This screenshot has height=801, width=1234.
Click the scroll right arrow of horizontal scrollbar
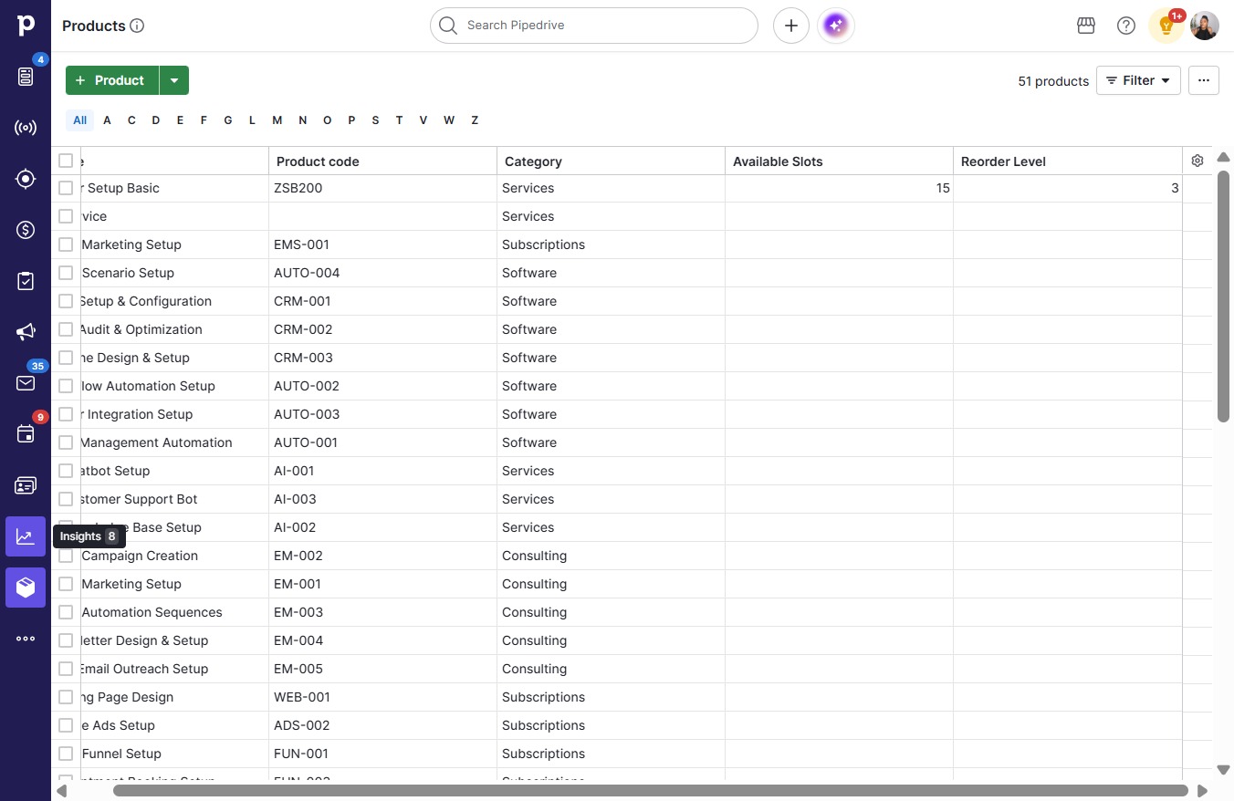pyautogui.click(x=1203, y=791)
